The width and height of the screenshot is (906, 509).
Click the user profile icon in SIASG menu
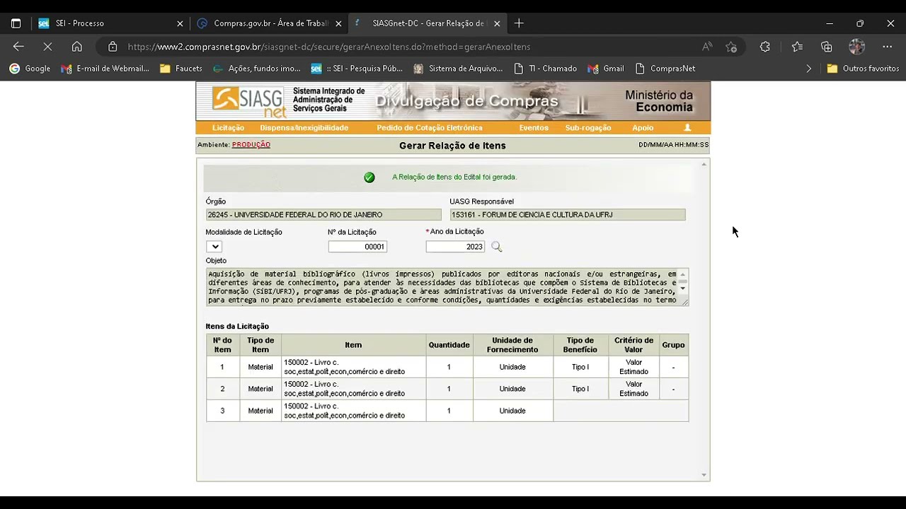[x=687, y=128]
